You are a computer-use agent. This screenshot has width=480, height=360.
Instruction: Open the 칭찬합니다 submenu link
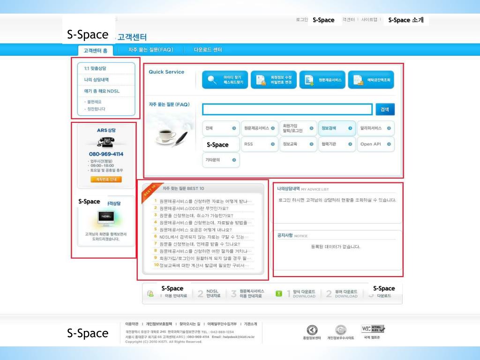[96, 109]
